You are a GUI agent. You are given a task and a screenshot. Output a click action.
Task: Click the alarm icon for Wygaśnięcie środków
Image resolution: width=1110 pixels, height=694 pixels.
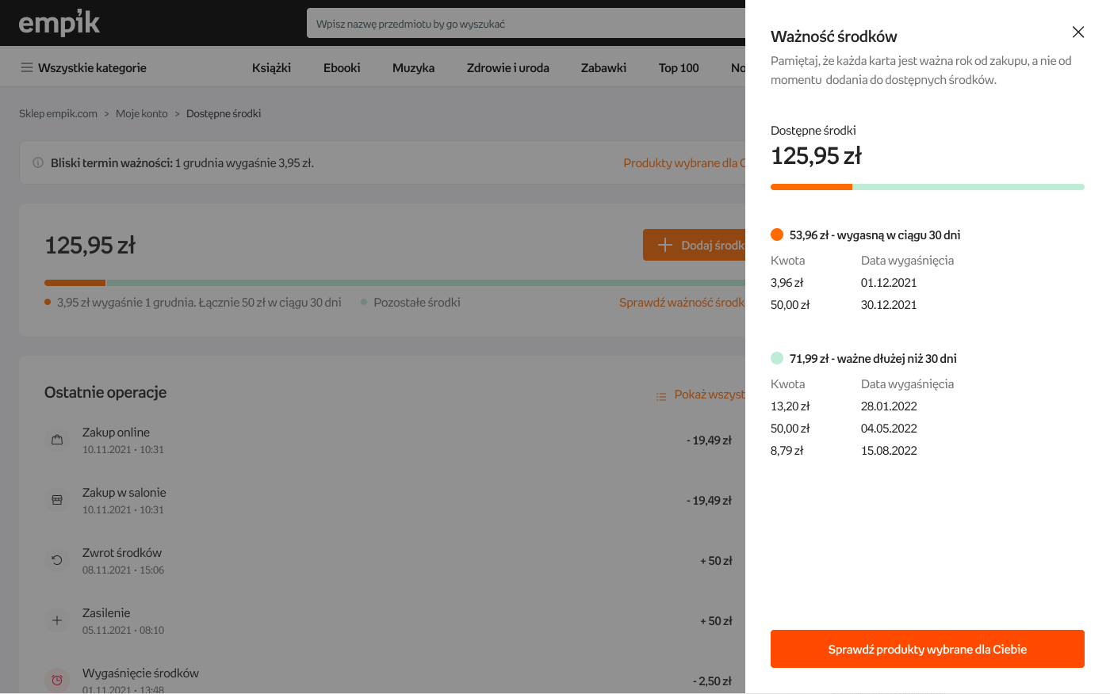(57, 680)
